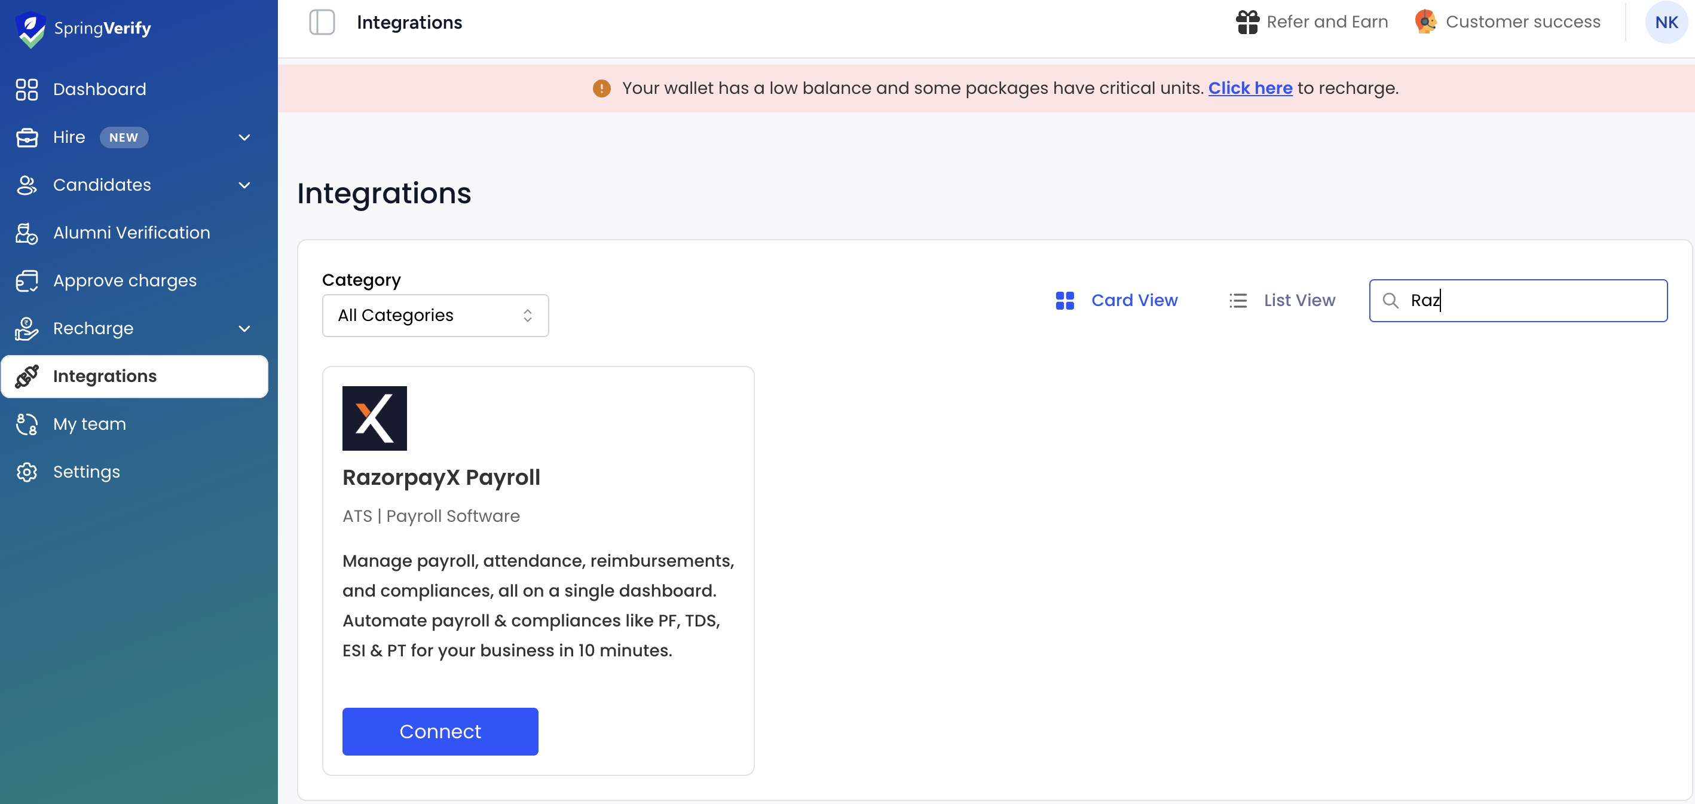Click the Refer and Earn gift icon

click(x=1247, y=22)
